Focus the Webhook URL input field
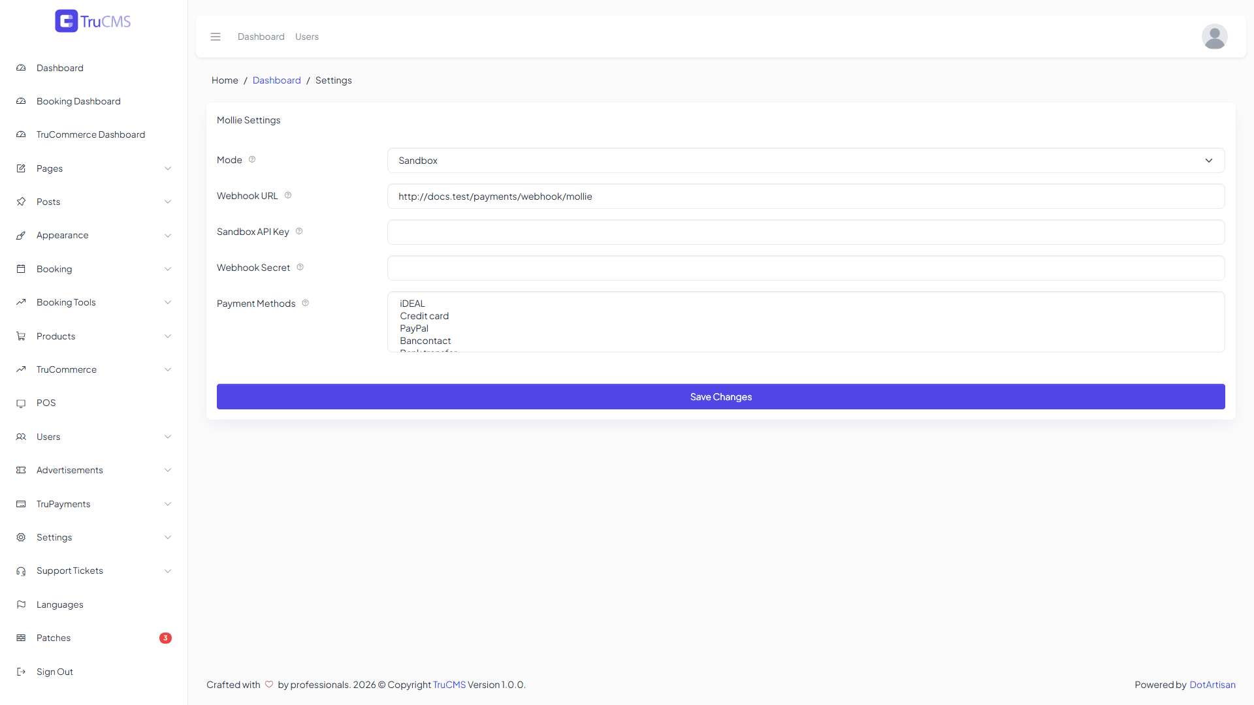The image size is (1254, 705). click(x=806, y=196)
